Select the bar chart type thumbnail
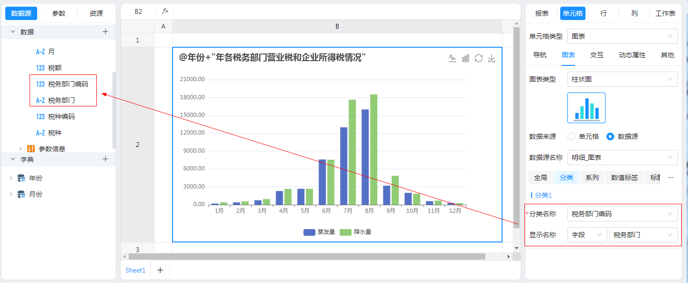This screenshot has height=283, width=688. [586, 108]
